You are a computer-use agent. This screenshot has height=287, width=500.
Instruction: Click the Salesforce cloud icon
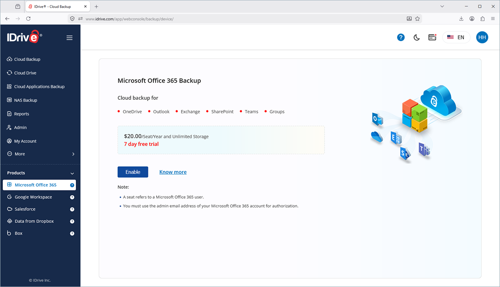10,209
